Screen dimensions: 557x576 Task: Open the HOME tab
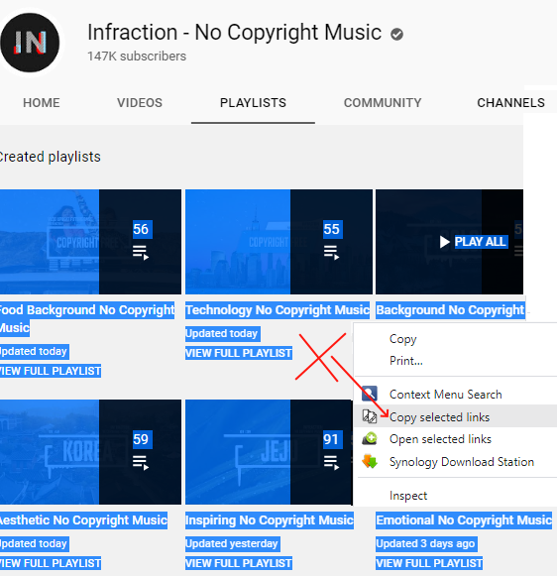(42, 103)
